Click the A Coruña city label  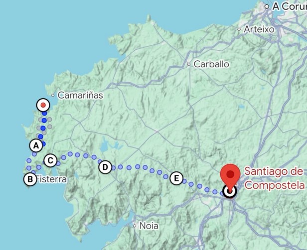[x=290, y=6]
